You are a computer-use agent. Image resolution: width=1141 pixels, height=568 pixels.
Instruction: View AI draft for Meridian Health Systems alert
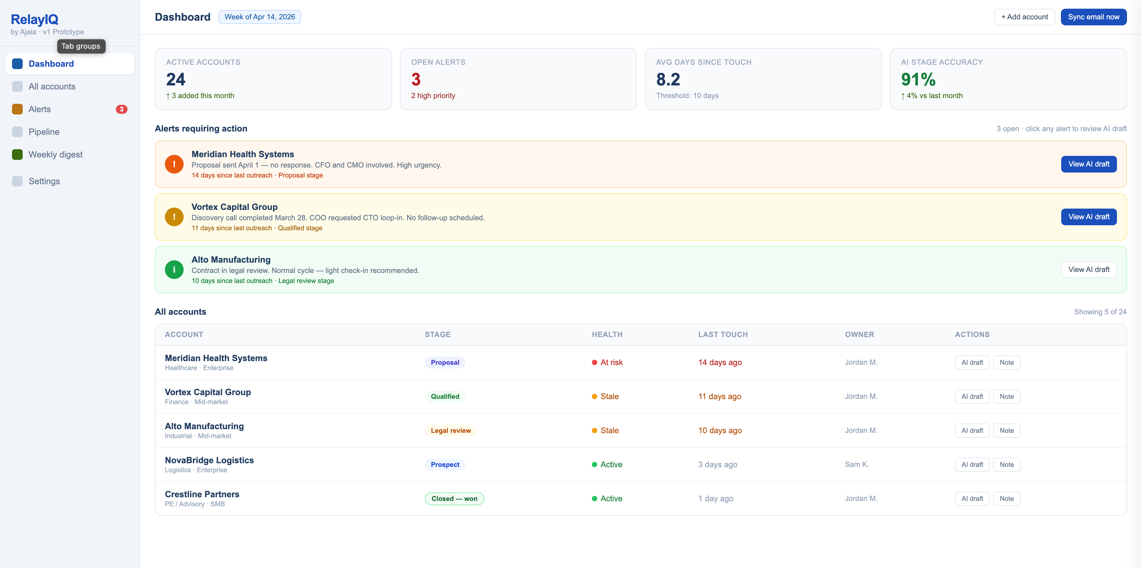[1088, 164]
